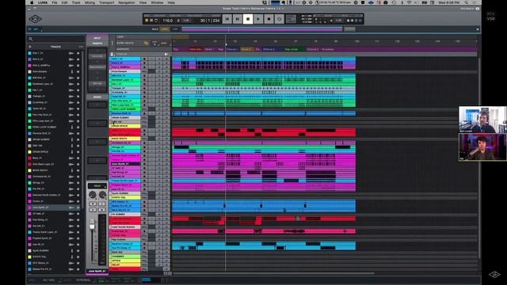Click the volume fader on Juno Synth channel
This screenshot has width=507, height=285.
[92, 225]
